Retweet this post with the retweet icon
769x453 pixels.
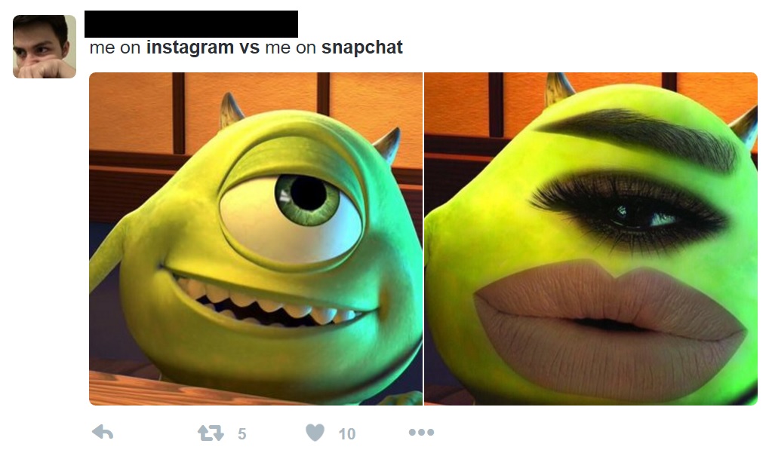tap(211, 433)
